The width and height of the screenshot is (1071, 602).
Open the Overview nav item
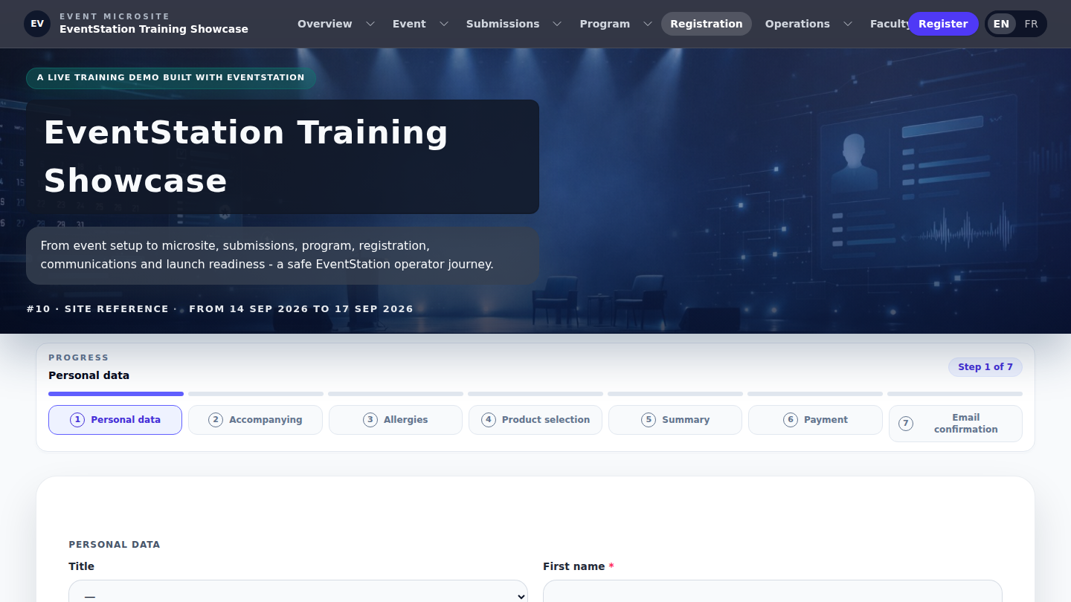pyautogui.click(x=325, y=24)
